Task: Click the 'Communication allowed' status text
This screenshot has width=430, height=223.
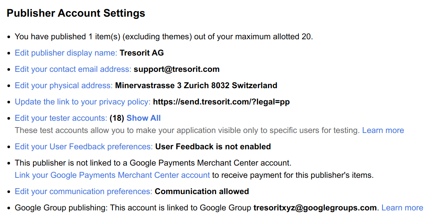Action: pyautogui.click(x=202, y=192)
